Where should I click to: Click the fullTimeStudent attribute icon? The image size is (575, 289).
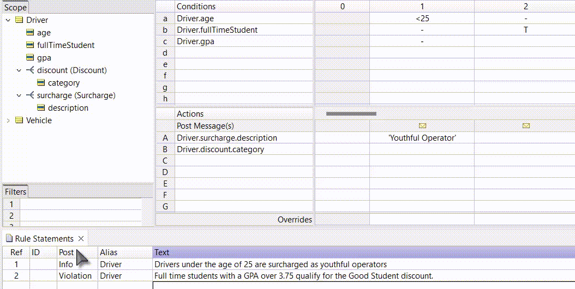30,45
